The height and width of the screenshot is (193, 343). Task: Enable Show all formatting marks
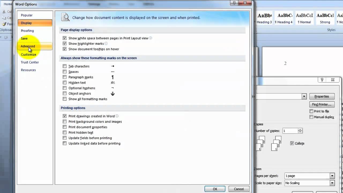[x=65, y=99]
